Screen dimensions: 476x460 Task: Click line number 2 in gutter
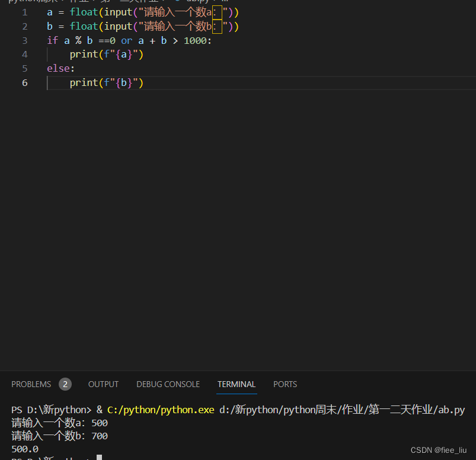(x=25, y=27)
